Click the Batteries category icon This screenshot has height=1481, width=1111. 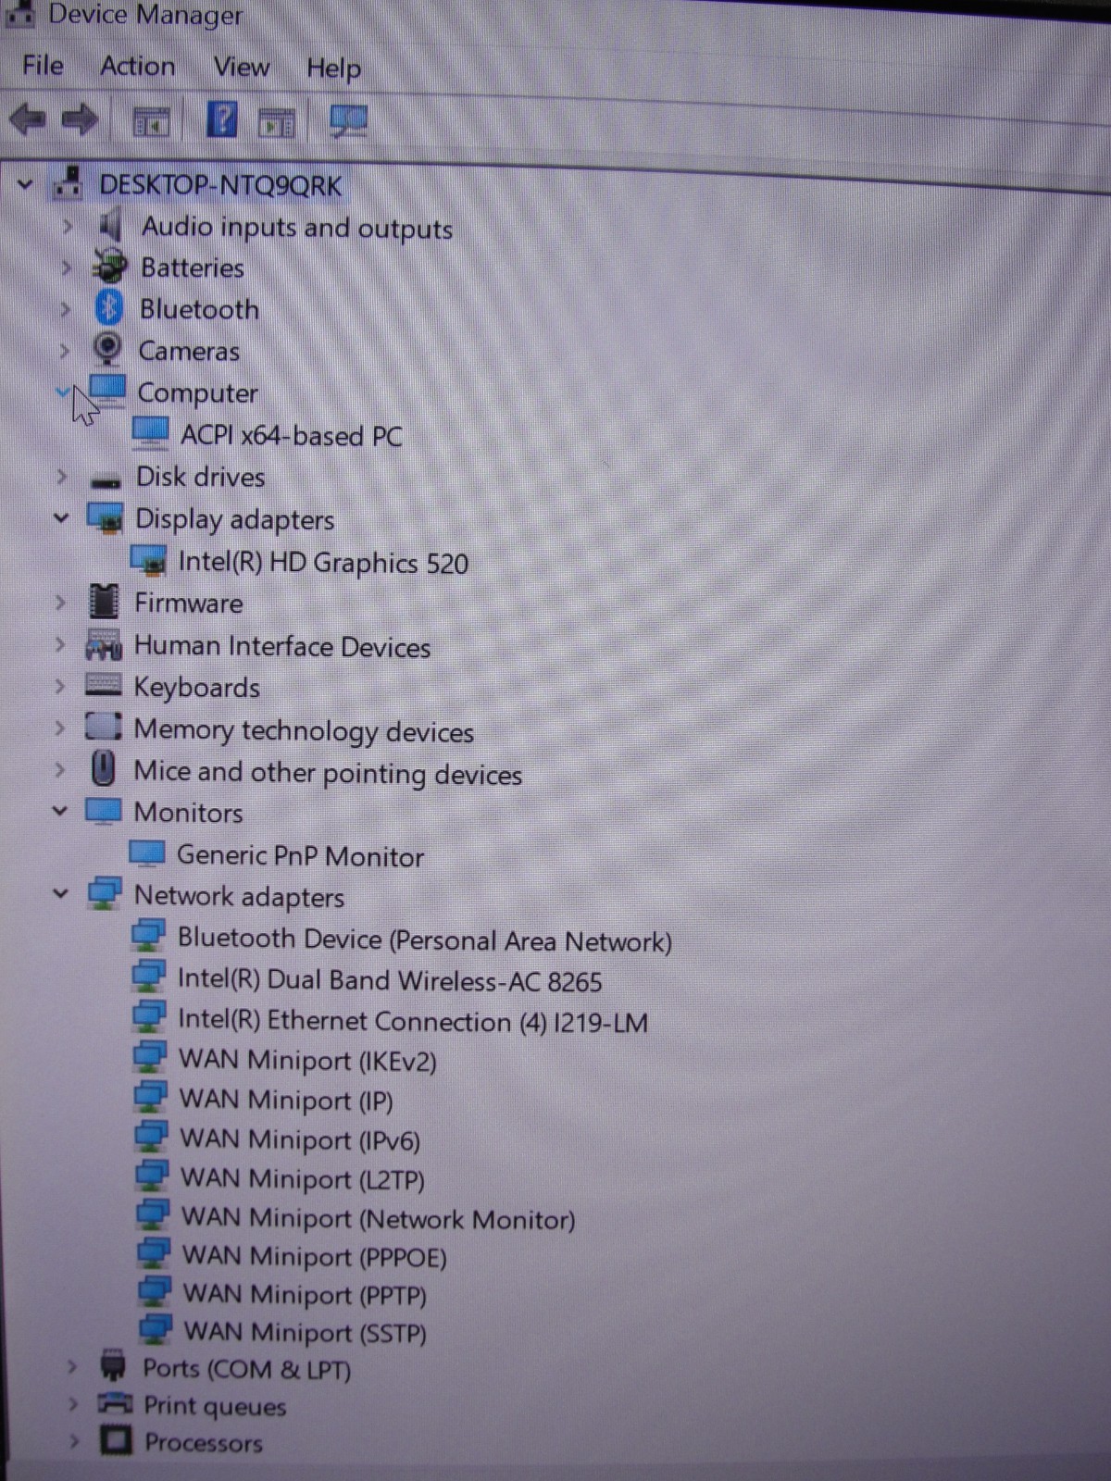point(109,267)
